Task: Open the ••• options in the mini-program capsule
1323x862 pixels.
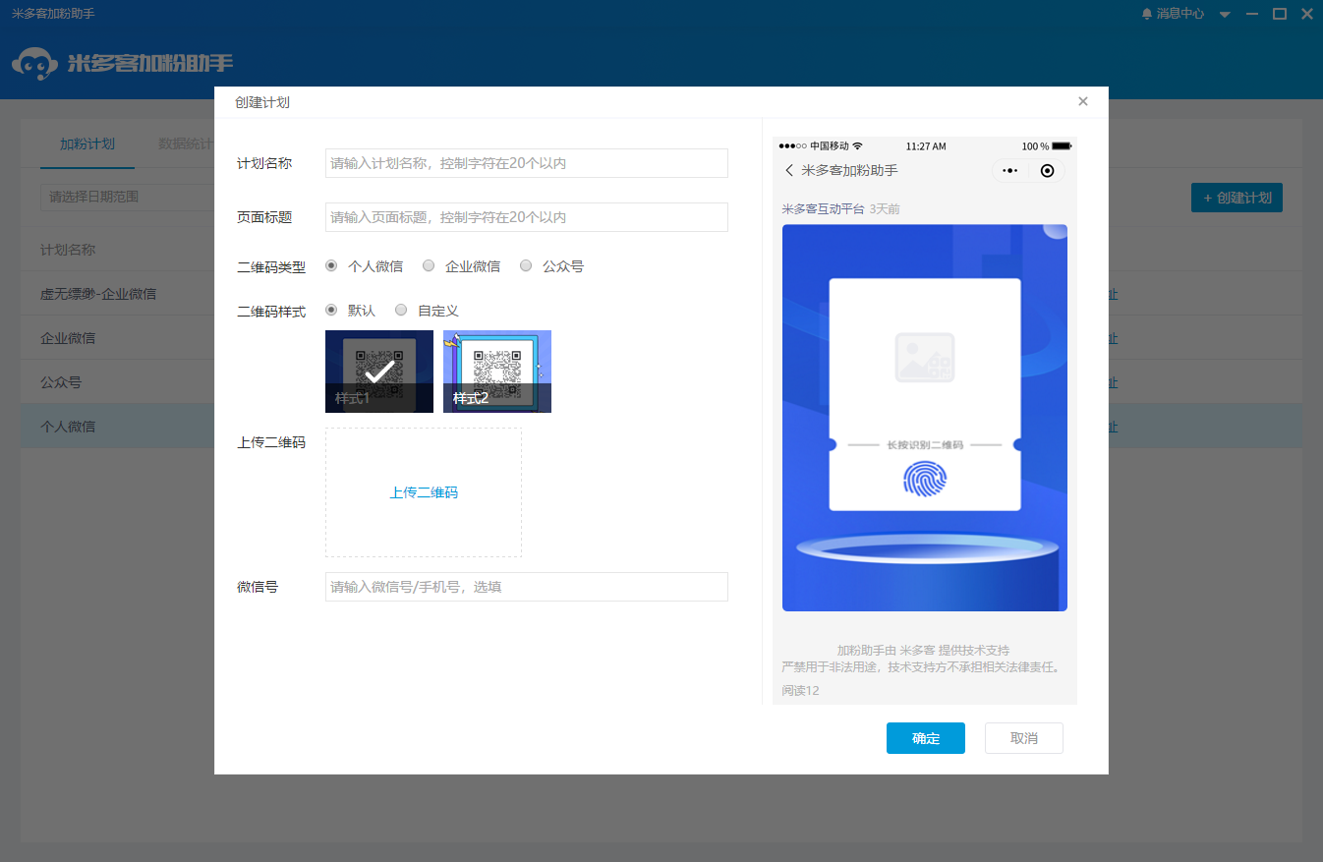Action: [x=1009, y=170]
